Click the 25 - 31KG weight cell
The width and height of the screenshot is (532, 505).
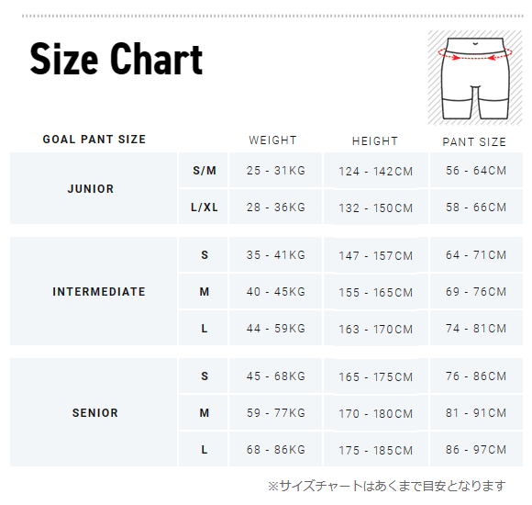coord(275,170)
